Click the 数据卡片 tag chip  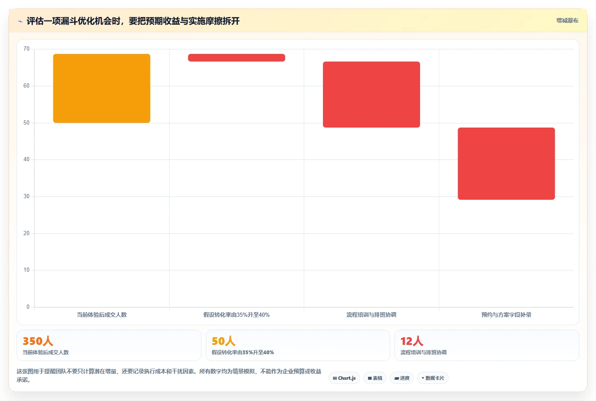[x=433, y=378]
